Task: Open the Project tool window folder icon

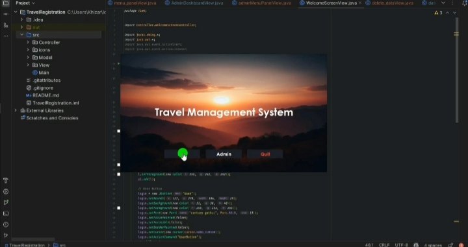Action: point(5,3)
